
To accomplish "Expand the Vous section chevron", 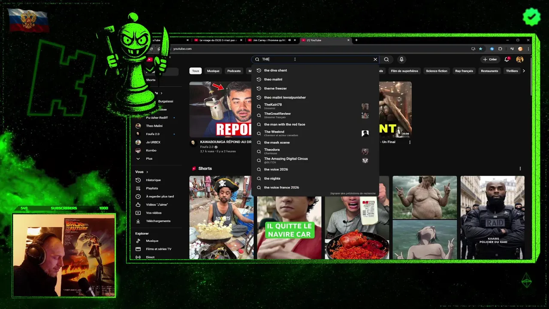I will (x=147, y=172).
